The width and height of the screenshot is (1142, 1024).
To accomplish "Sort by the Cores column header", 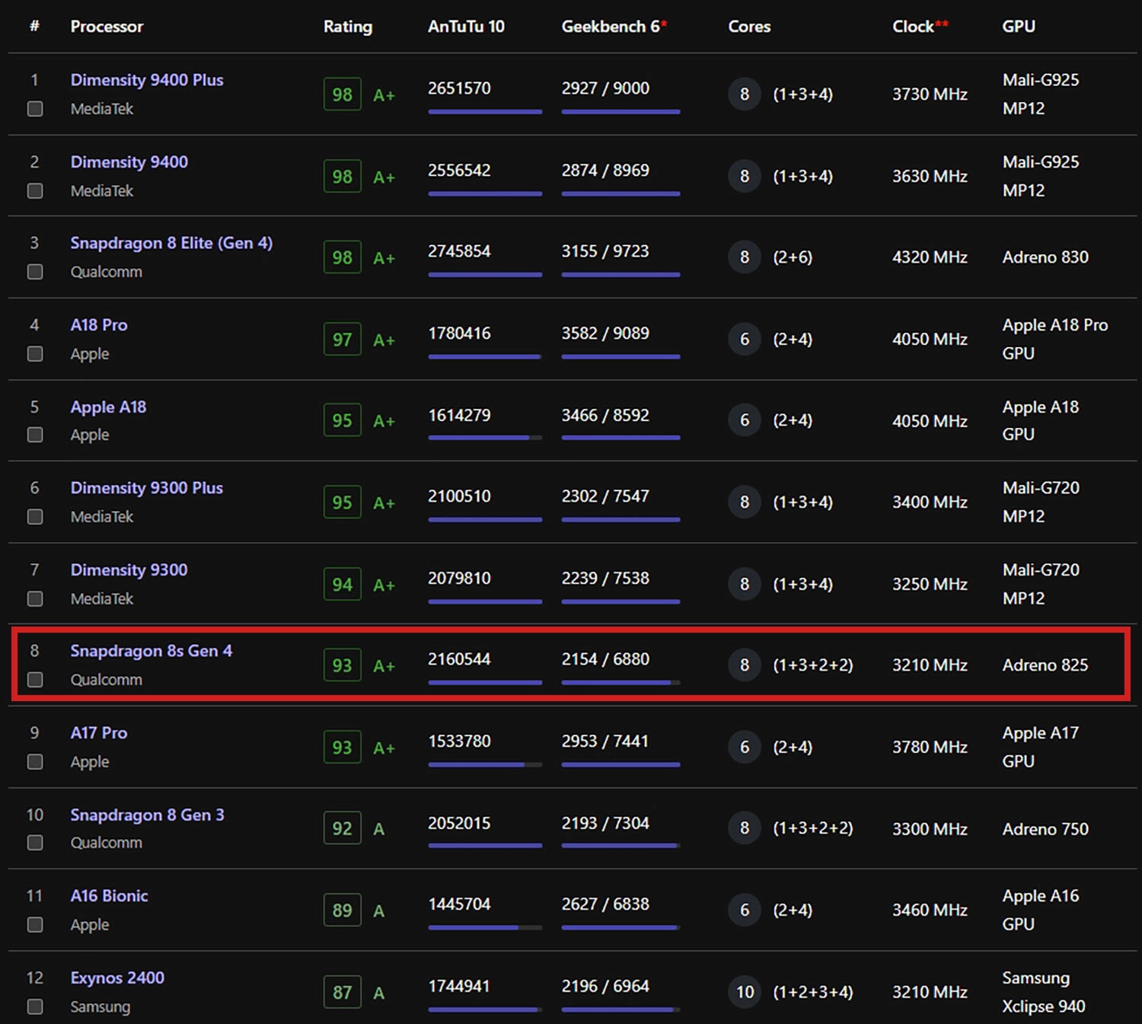I will pyautogui.click(x=749, y=27).
